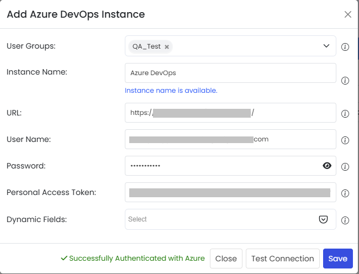
Task: Open the Dynamic Fields select dropdown
Action: pos(230,219)
